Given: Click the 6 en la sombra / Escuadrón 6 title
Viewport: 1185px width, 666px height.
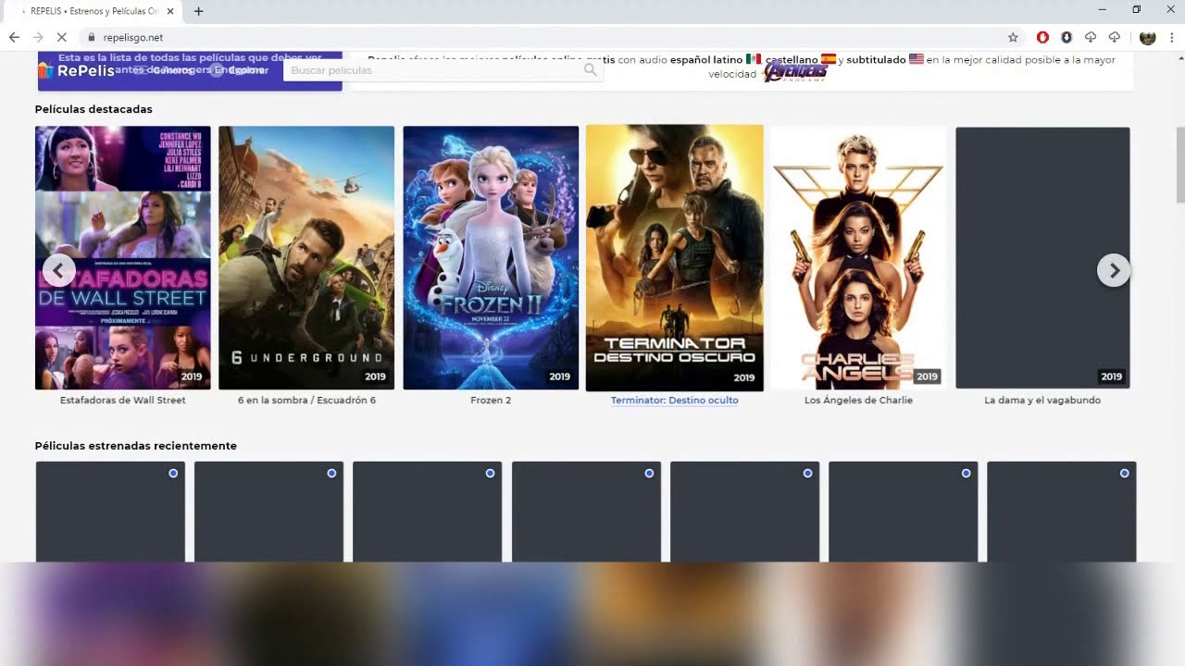Looking at the screenshot, I should click(x=306, y=401).
